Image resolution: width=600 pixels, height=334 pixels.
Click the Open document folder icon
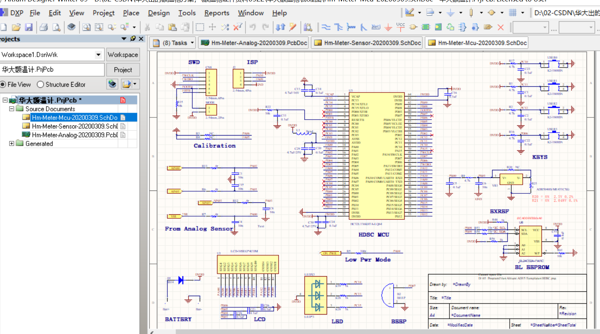pyautogui.click(x=16, y=27)
